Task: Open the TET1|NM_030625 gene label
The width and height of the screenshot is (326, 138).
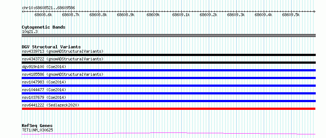Action: coord(37,130)
